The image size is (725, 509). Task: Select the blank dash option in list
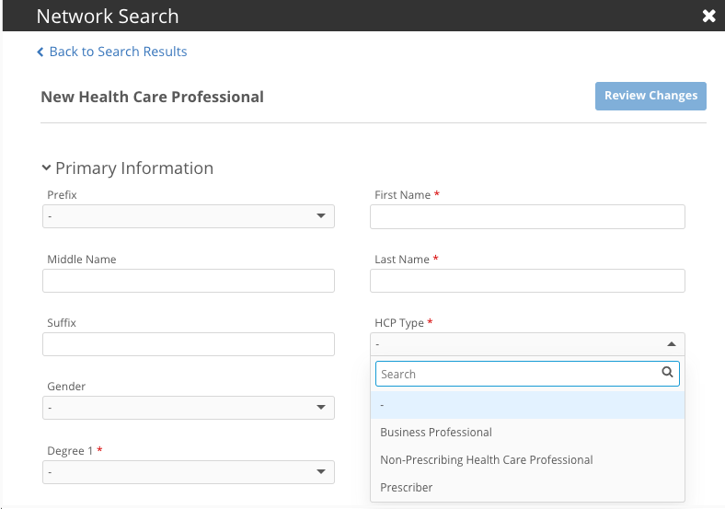click(527, 405)
